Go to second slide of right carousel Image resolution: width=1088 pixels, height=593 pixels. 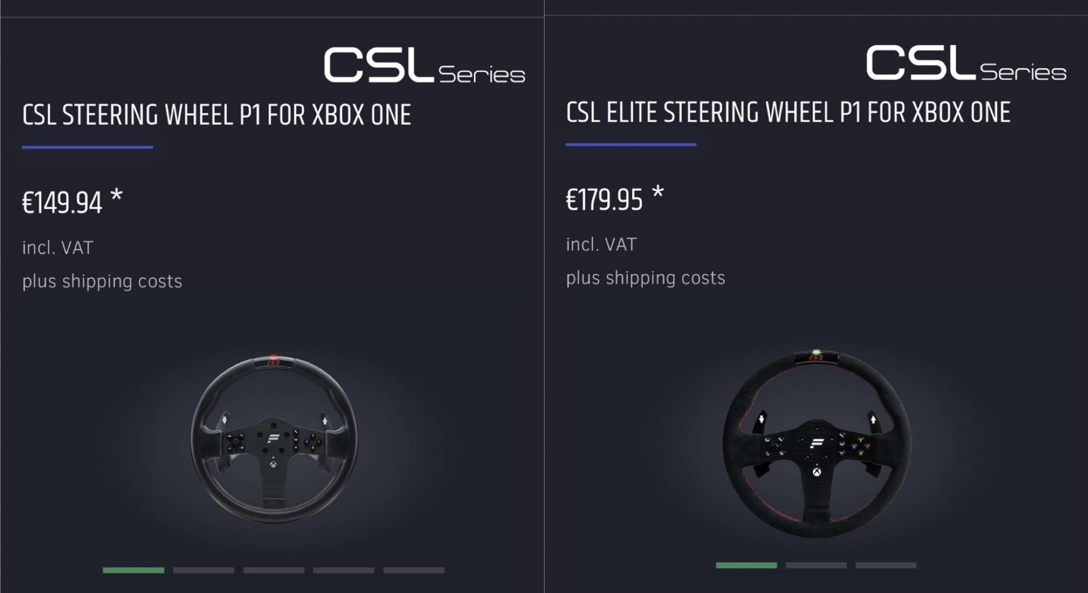click(816, 565)
